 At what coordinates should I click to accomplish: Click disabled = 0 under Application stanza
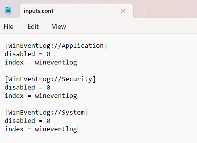coord(27,54)
